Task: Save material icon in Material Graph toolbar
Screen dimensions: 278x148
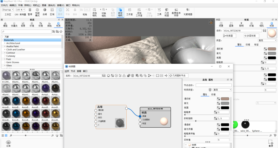Action: [x=104, y=76]
